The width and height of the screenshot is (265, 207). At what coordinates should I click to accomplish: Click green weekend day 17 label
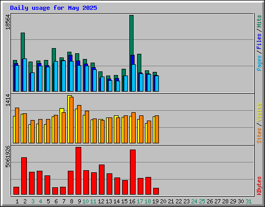pyautogui.click(x=140, y=201)
